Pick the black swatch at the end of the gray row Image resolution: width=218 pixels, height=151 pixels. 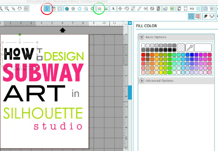point(174,50)
